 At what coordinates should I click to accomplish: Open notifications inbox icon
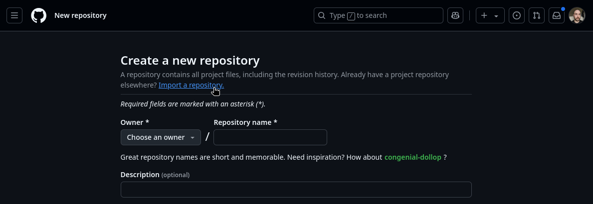click(557, 15)
